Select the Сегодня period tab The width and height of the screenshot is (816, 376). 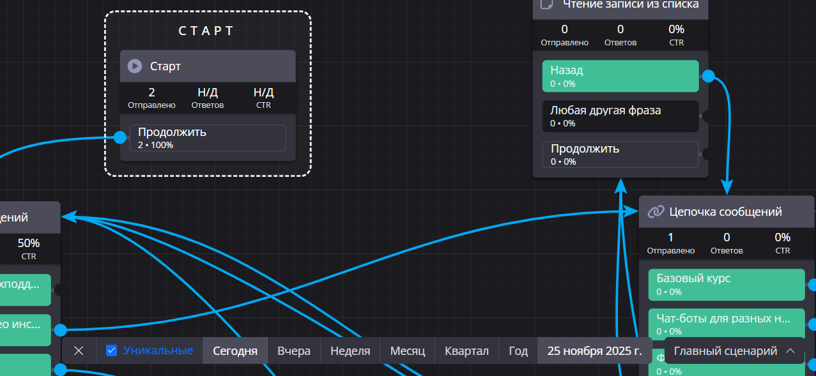pos(235,350)
